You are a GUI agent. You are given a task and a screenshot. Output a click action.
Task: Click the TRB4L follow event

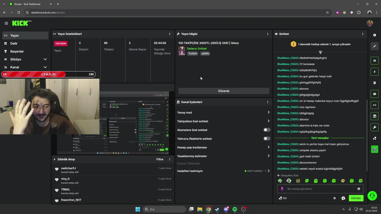113,191
